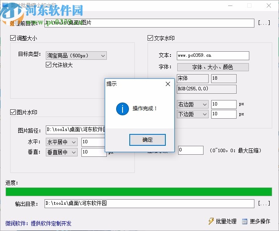Click the font size field showing 18
The width and height of the screenshot is (279, 231).
(223, 78)
